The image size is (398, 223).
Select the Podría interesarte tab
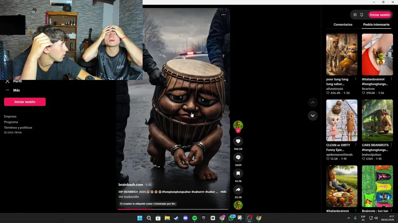coord(376,24)
